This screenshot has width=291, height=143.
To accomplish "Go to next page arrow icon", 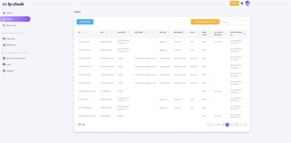I will point(241,125).
